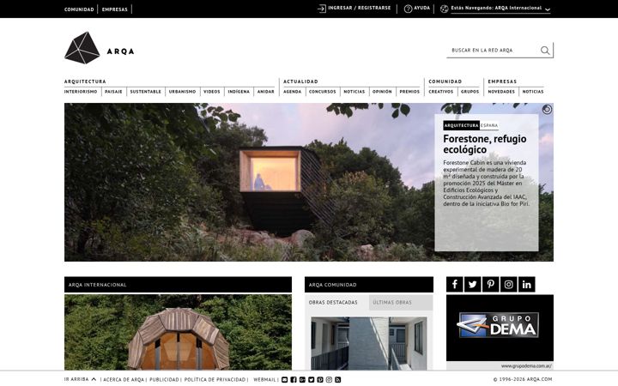Click the footer RSS feed icon
This screenshot has height=386, width=618.
coord(338,380)
